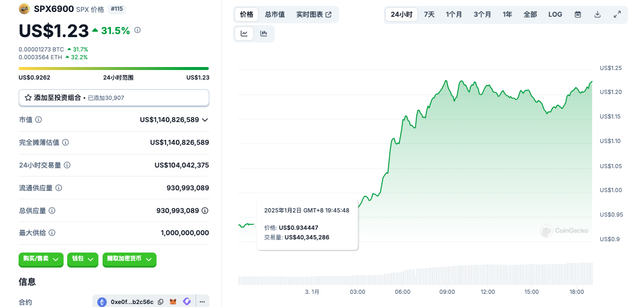Open the 赚取加密货币 dropdown
The image size is (631, 307).
point(129,260)
